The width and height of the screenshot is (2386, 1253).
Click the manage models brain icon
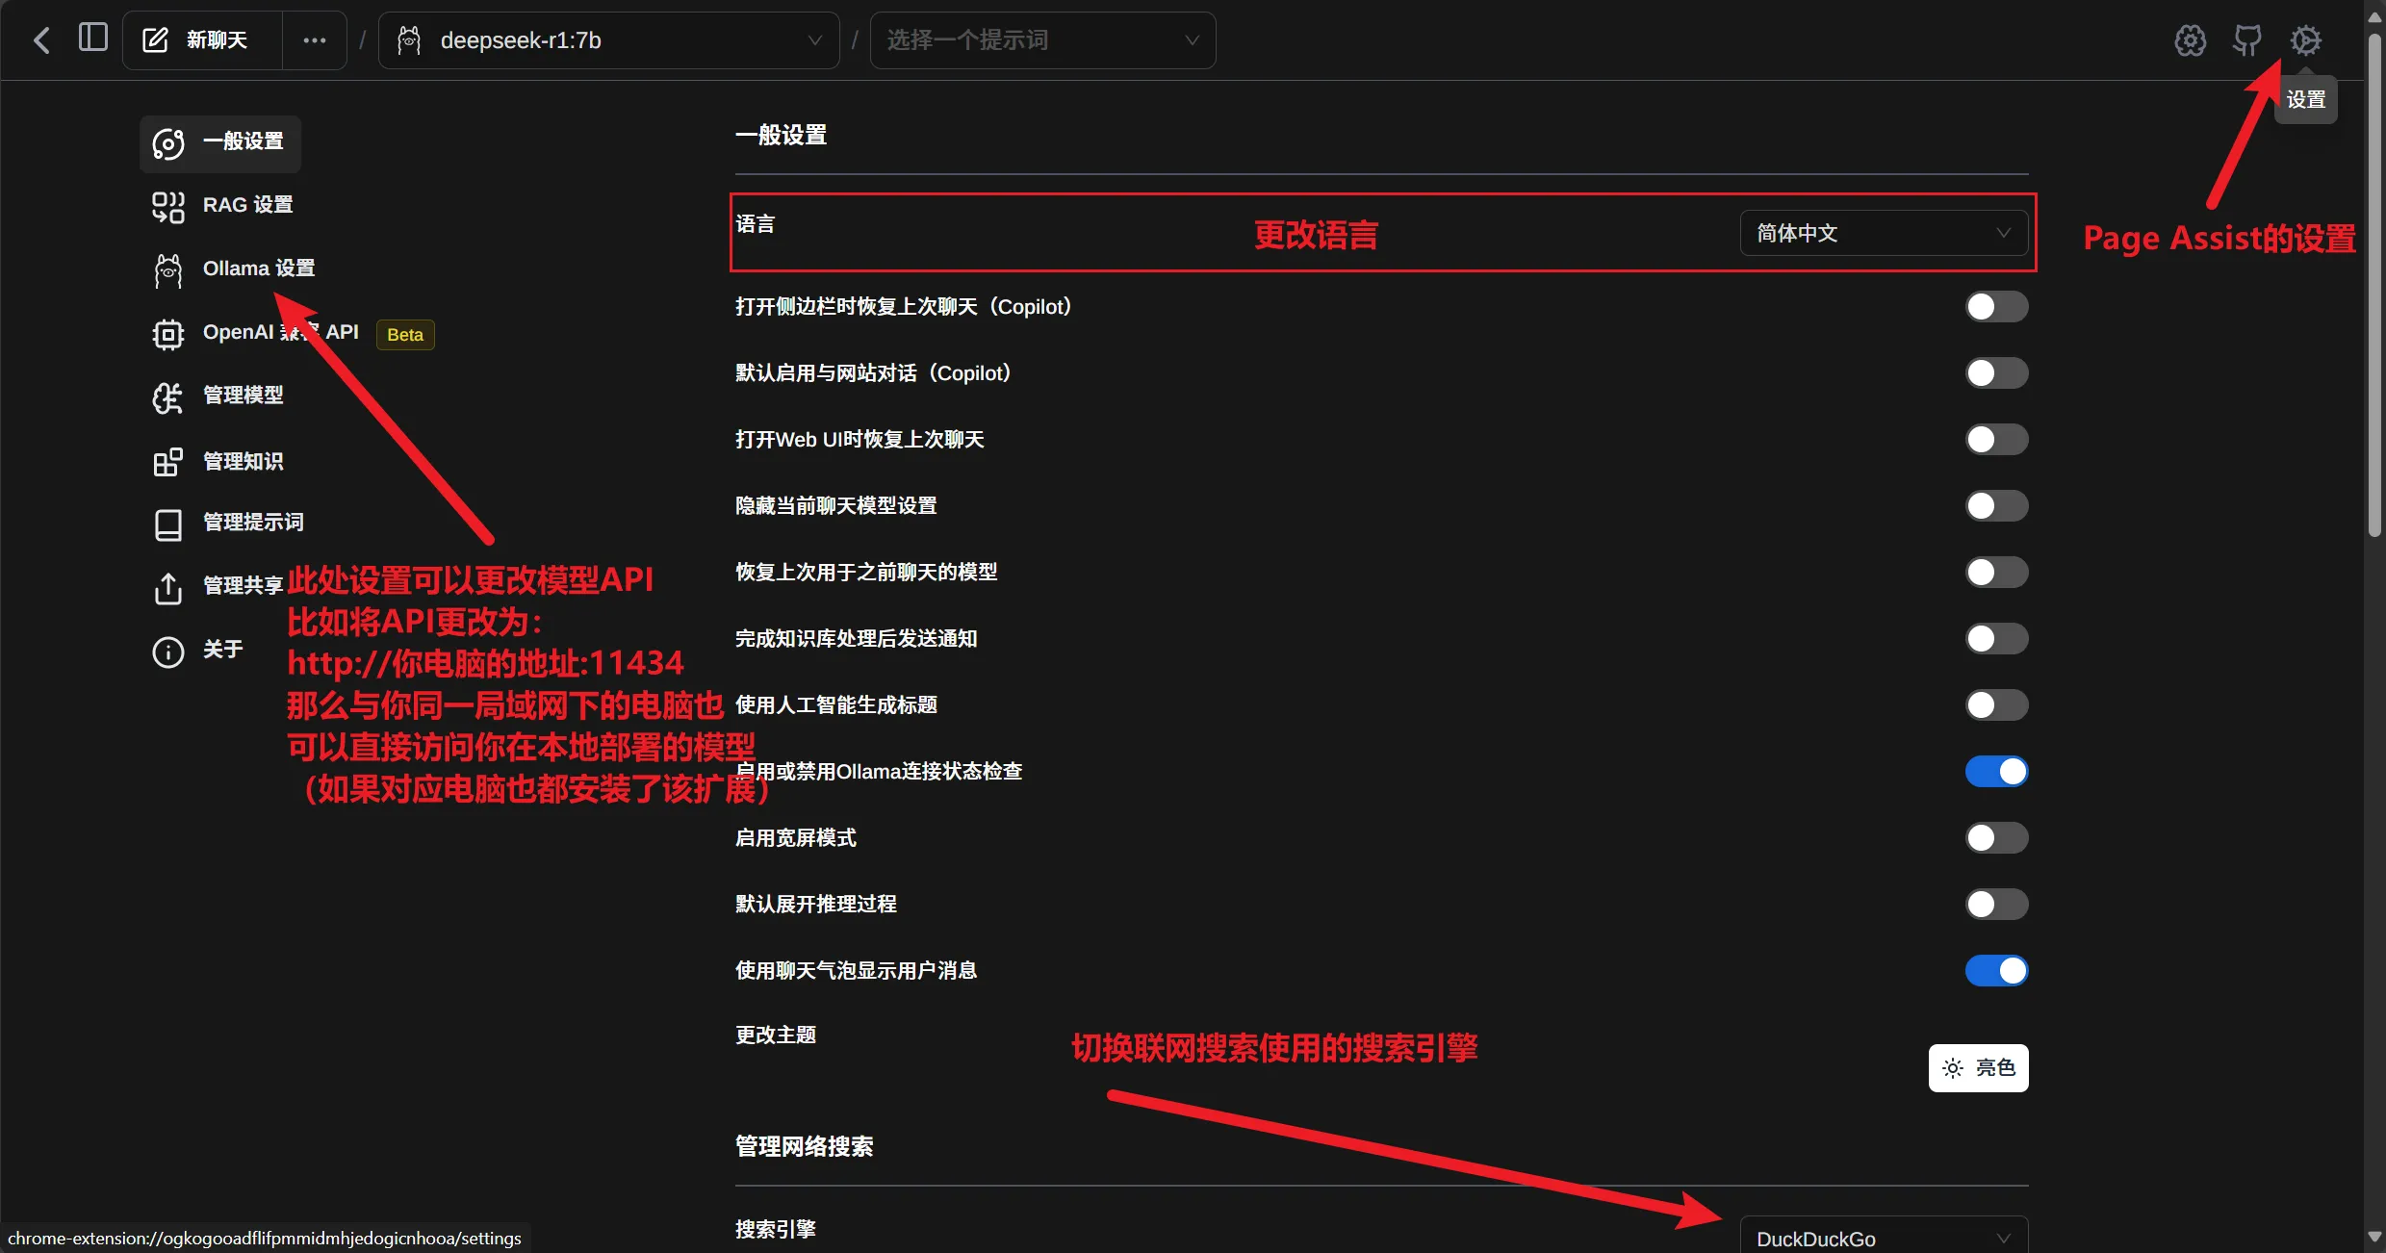[168, 397]
